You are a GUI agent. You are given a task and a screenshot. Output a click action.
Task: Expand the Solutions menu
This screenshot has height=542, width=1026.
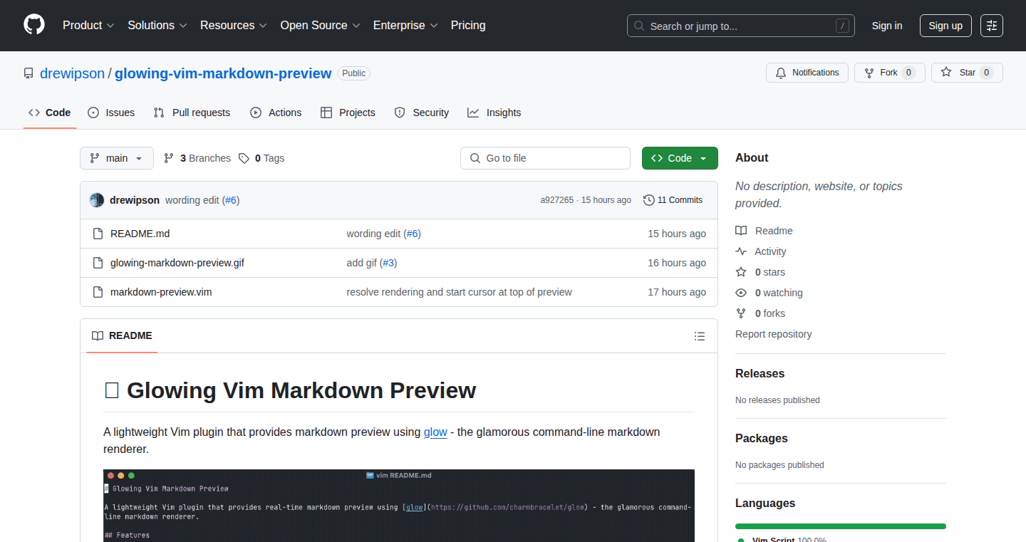point(157,26)
